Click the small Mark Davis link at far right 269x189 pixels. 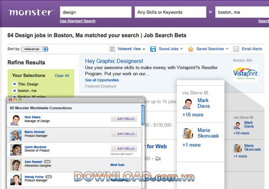tap(249, 124)
